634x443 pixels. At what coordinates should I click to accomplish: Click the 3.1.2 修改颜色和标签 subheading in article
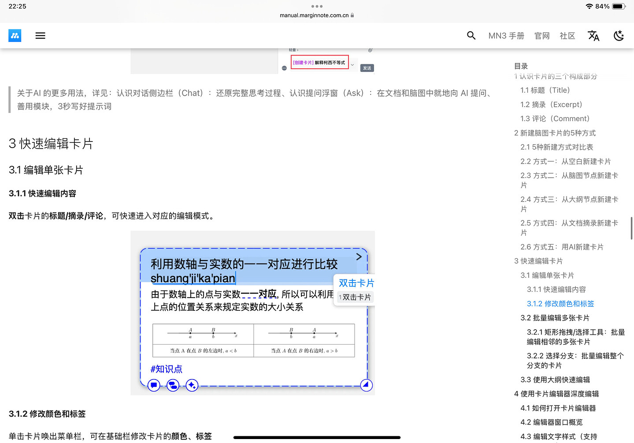tap(47, 414)
